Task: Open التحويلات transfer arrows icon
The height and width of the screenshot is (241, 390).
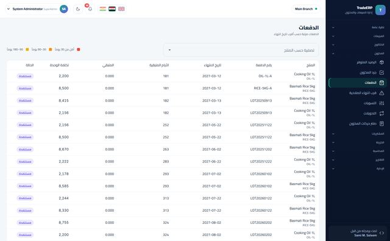Action: click(381, 113)
